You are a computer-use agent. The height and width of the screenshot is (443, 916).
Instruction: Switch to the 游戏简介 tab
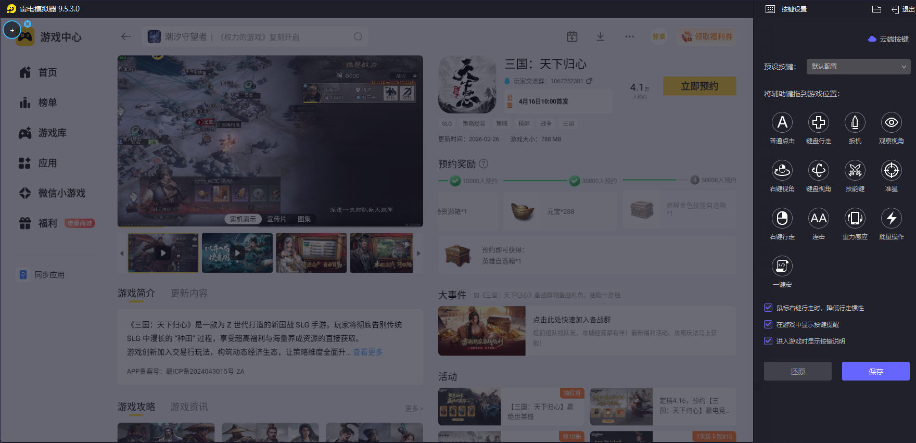(136, 293)
